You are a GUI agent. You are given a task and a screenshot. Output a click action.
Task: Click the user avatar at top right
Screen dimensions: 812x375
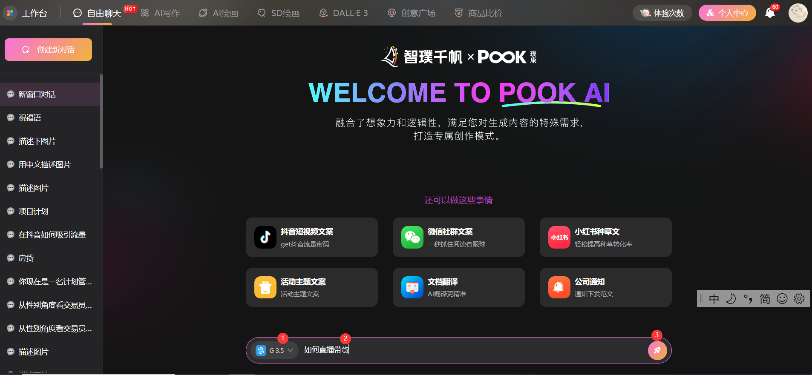[x=798, y=13]
